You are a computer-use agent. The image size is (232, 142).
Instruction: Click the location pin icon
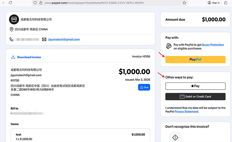12,29
